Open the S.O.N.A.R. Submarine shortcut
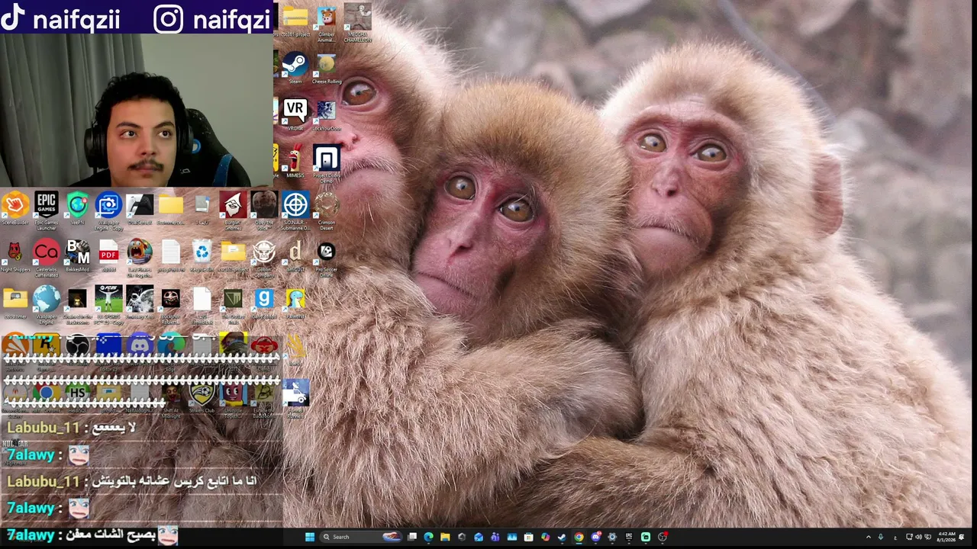This screenshot has width=977, height=549. (295, 209)
